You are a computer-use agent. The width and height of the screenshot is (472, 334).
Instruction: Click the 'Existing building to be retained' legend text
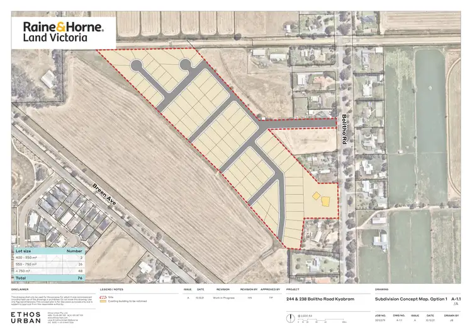127,301
